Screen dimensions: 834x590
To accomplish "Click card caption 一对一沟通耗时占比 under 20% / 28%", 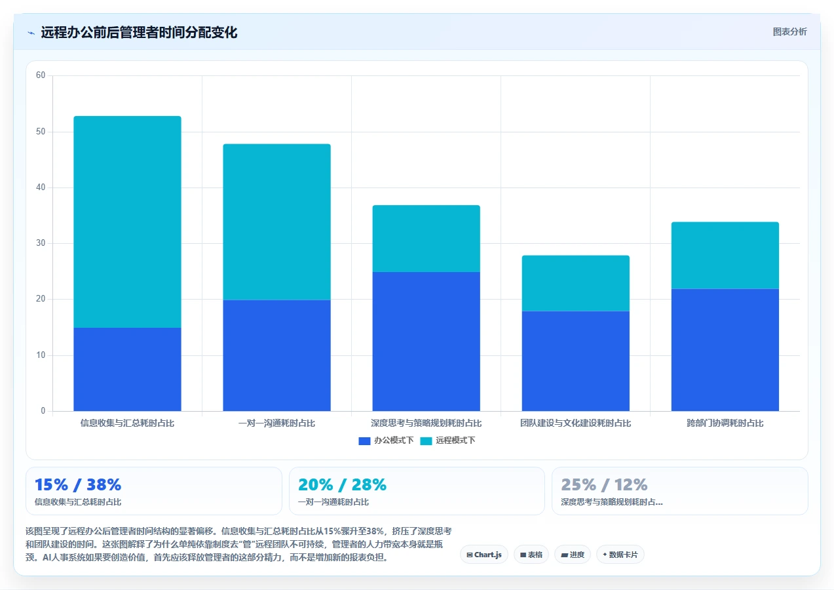I will [x=333, y=502].
